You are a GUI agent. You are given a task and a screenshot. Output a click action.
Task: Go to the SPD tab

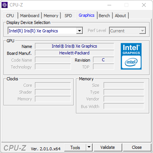pos(68,16)
